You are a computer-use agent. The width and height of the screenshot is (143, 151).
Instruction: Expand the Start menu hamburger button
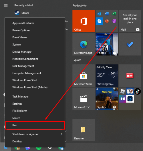coord(6,5)
